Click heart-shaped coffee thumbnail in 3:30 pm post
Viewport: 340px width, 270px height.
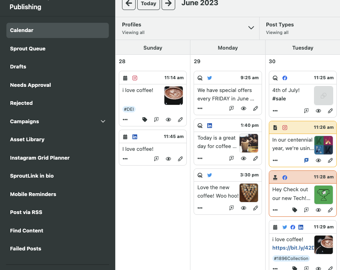tap(248, 193)
